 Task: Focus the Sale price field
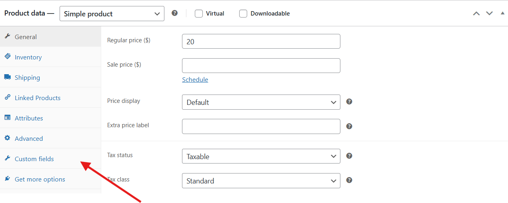[x=261, y=66]
